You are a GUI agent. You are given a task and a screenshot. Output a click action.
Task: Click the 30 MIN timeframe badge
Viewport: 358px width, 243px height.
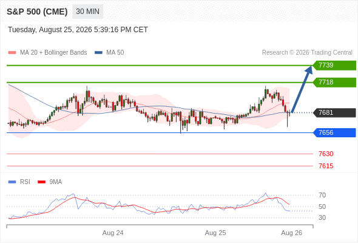87,12
